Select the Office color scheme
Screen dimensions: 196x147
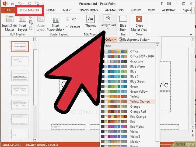128,51
